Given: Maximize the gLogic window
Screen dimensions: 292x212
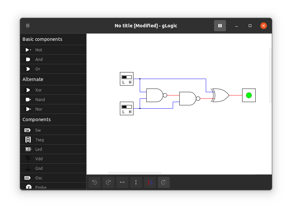Looking at the screenshot, I should (250, 26).
